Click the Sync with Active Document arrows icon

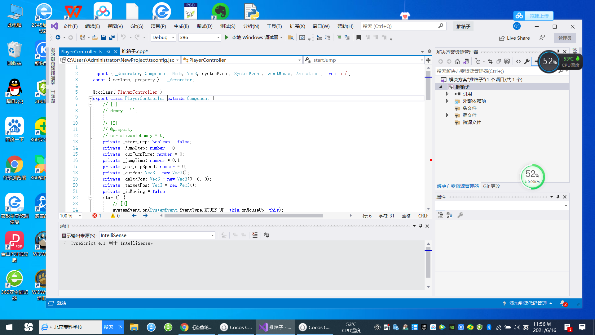(490, 61)
